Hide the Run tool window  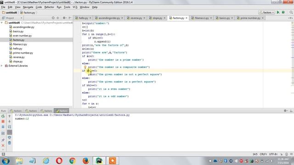291,111
